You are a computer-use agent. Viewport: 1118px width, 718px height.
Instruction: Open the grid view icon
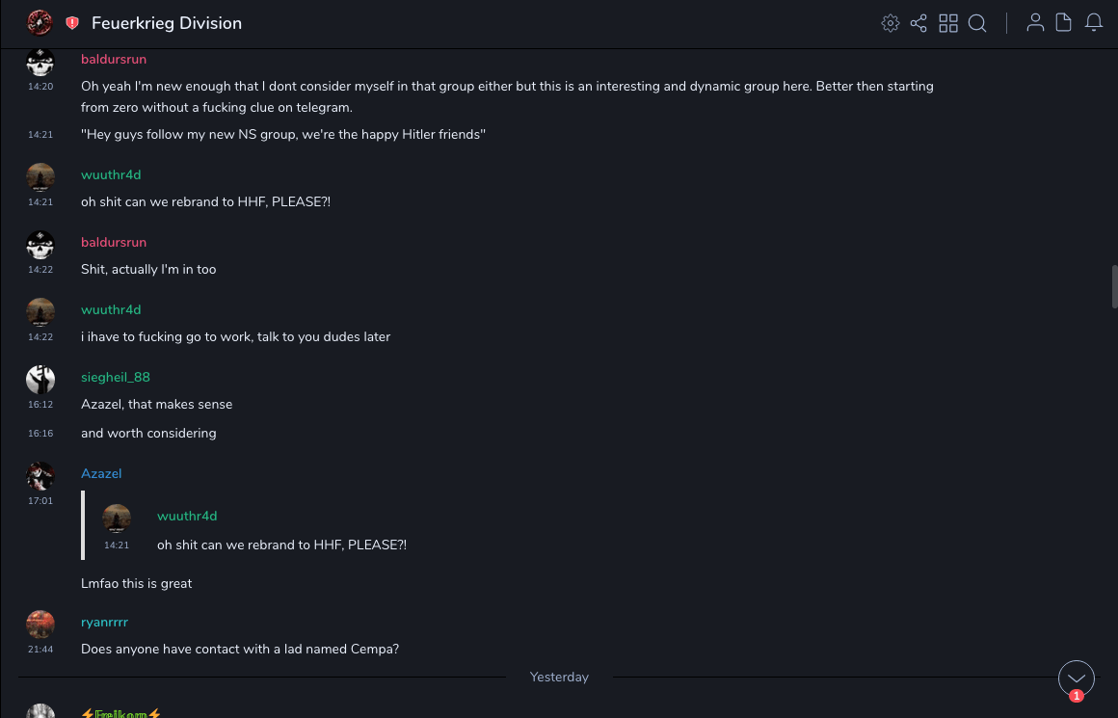click(x=948, y=23)
